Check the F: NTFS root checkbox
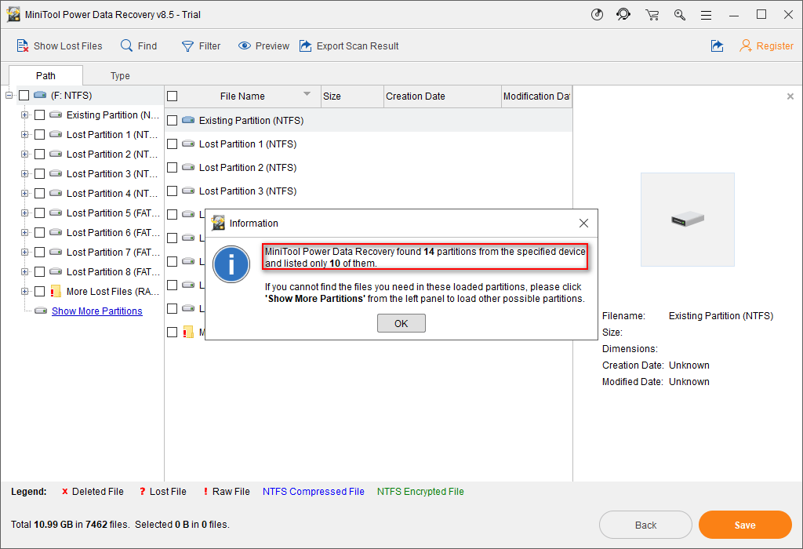Viewport: 803px width, 549px height. click(24, 95)
